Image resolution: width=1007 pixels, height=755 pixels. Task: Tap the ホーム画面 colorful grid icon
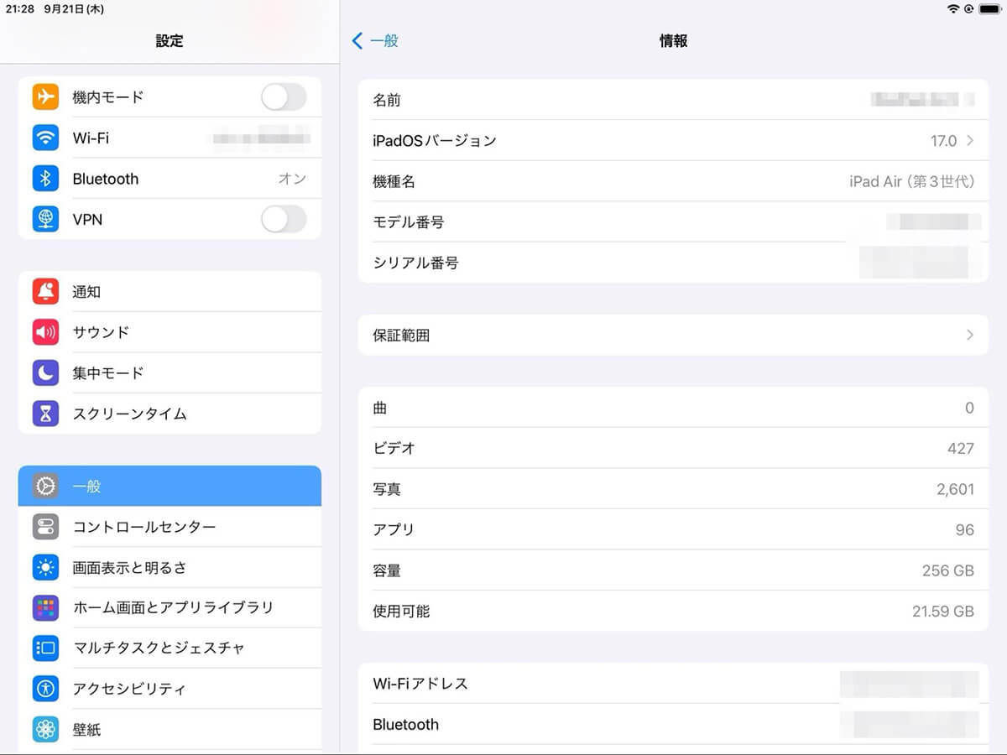pyautogui.click(x=45, y=607)
